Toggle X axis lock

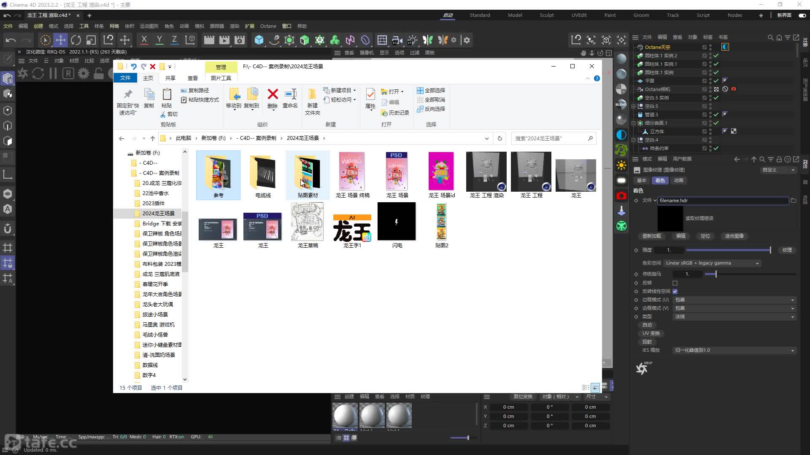click(144, 40)
